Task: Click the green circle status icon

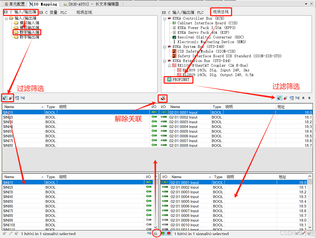Action: click(163, 233)
